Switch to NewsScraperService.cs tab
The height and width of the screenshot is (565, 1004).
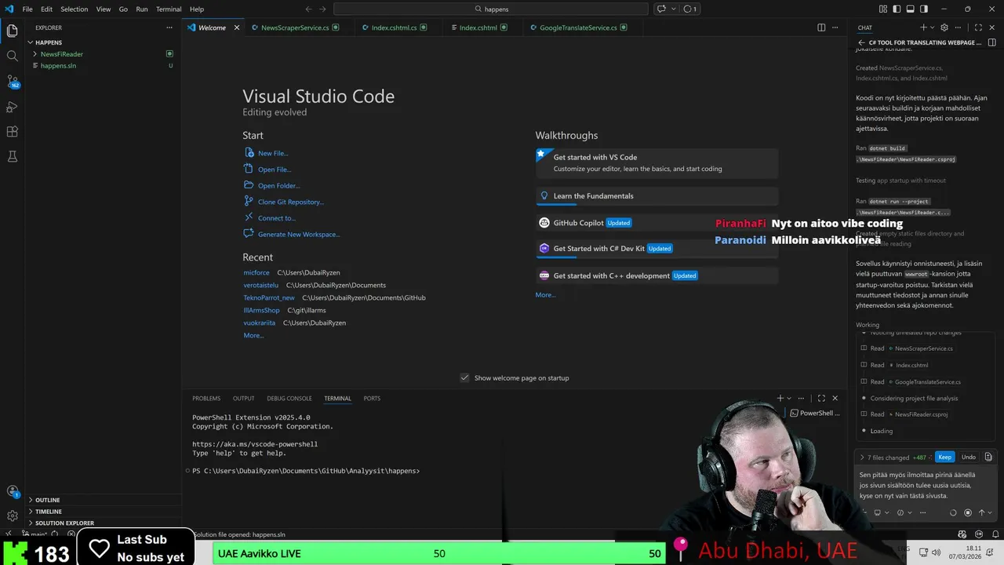(295, 27)
